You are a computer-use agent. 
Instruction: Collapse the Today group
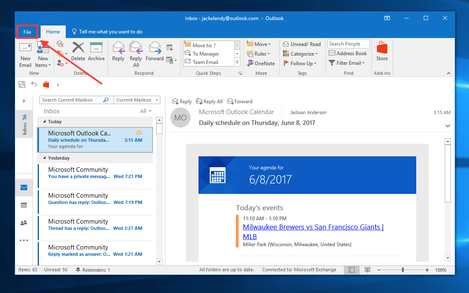[x=44, y=122]
